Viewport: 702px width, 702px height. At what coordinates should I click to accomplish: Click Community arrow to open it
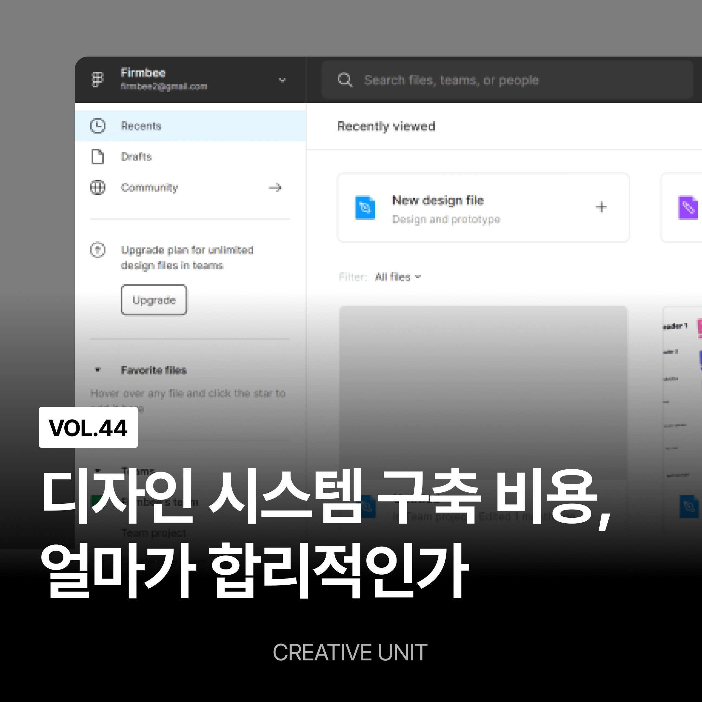(x=275, y=188)
